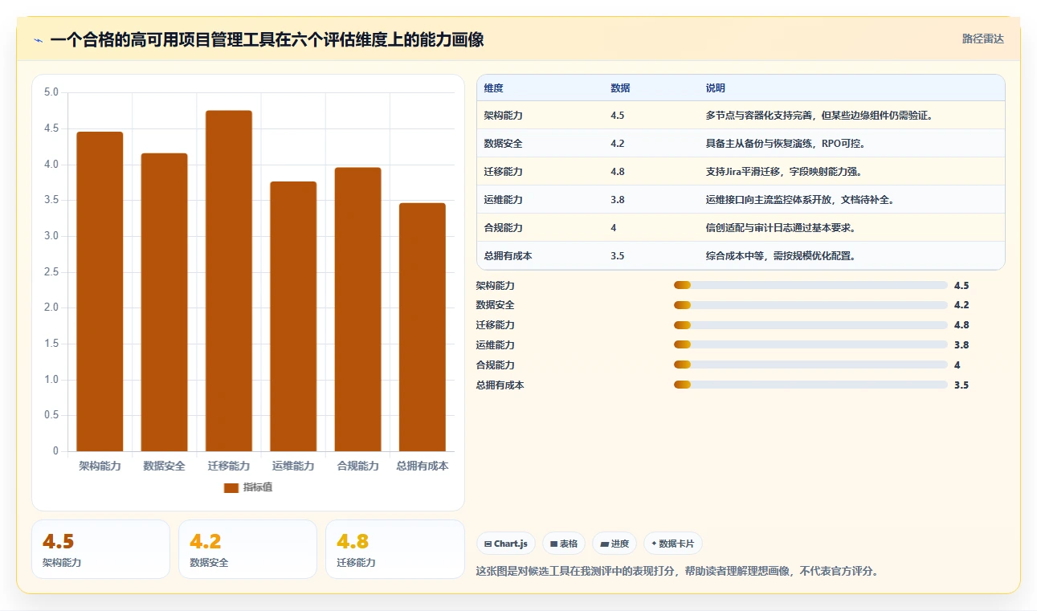Click the footnote text about 官方评分
The image size is (1037, 611).
(677, 572)
